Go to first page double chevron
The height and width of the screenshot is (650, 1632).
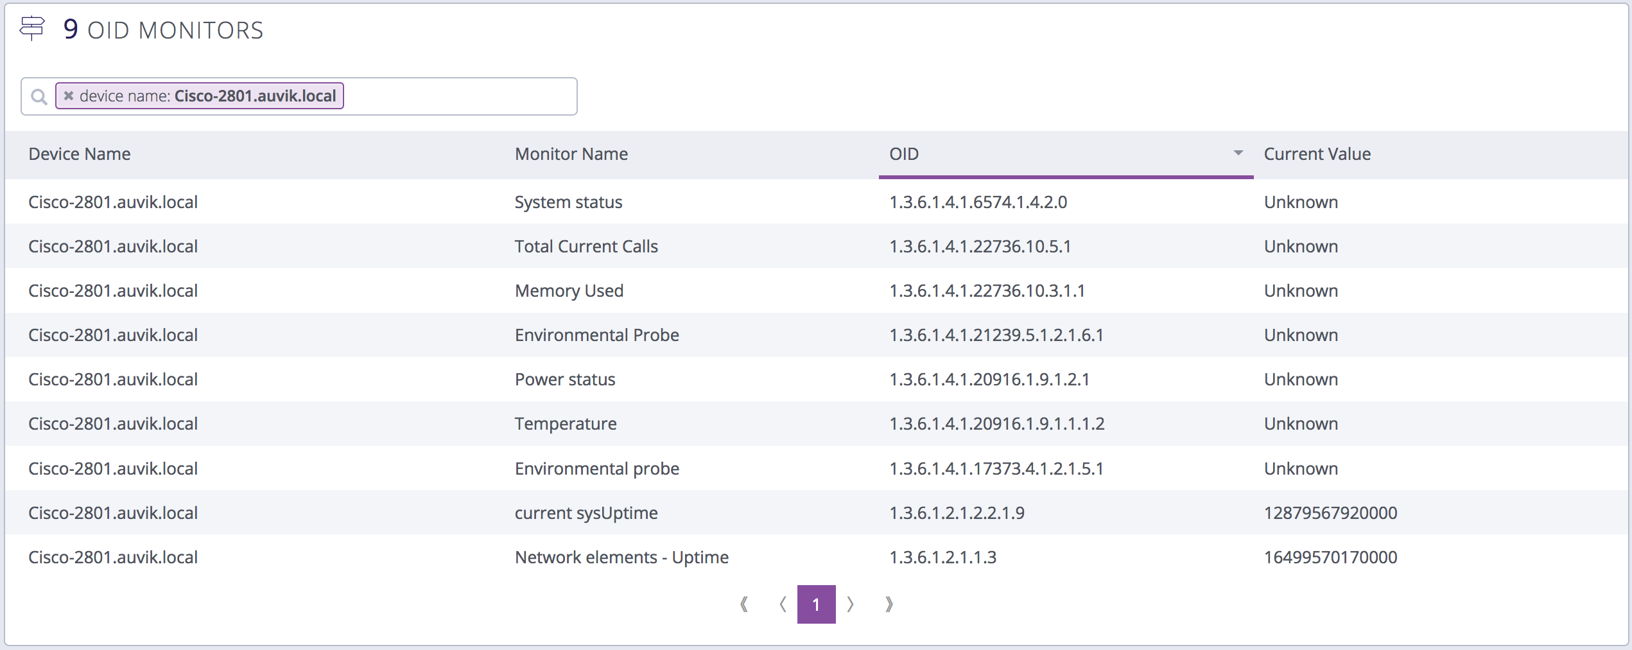click(744, 604)
